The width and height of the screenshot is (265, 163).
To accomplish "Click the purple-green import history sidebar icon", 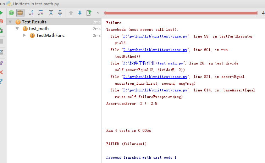I will coord(1,63).
